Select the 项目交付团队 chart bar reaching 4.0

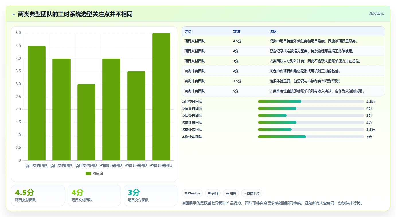tap(61, 109)
